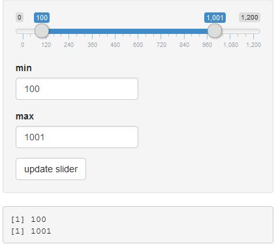Focus the min number input field
This screenshot has width=276, height=246.
[77, 89]
